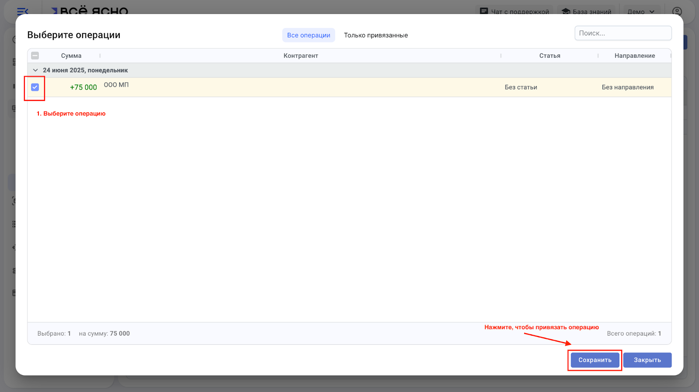Viewport: 699px width, 392px height.
Task: Open the user profile icon
Action: point(677,11)
